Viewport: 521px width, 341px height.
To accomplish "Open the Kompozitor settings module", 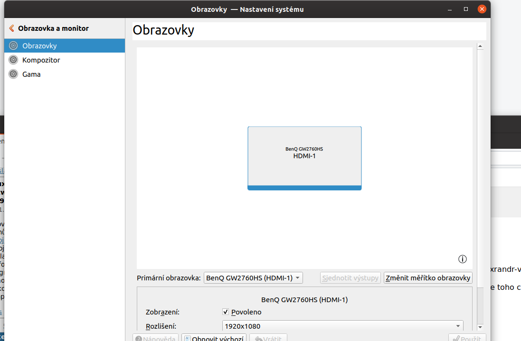I will coord(41,60).
